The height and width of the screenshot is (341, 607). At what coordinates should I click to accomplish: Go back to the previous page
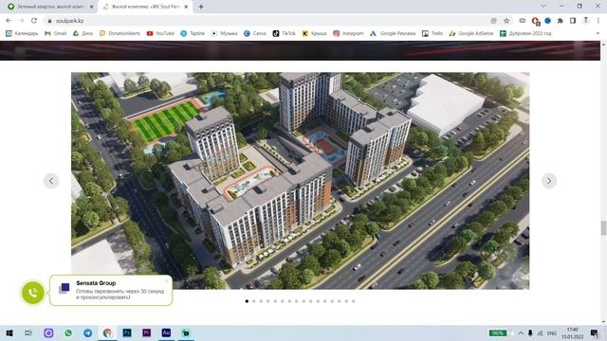(9, 21)
